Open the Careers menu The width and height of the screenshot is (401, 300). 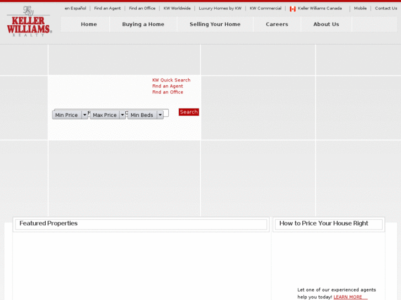[x=277, y=24]
